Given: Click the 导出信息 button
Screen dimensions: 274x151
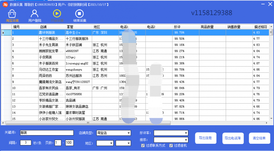Looking at the screenshot, I should pos(205,138).
